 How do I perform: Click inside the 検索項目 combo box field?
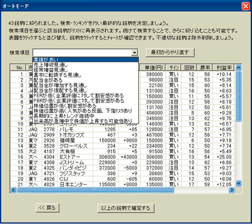pos(82,52)
